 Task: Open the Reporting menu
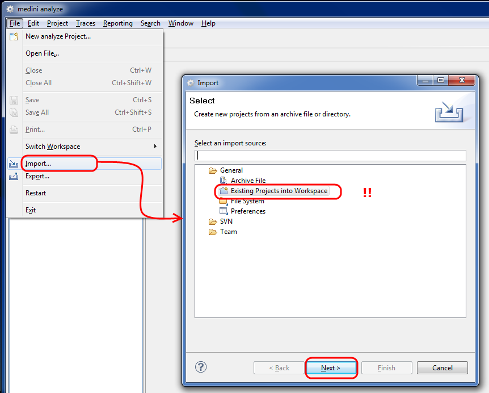tap(118, 23)
